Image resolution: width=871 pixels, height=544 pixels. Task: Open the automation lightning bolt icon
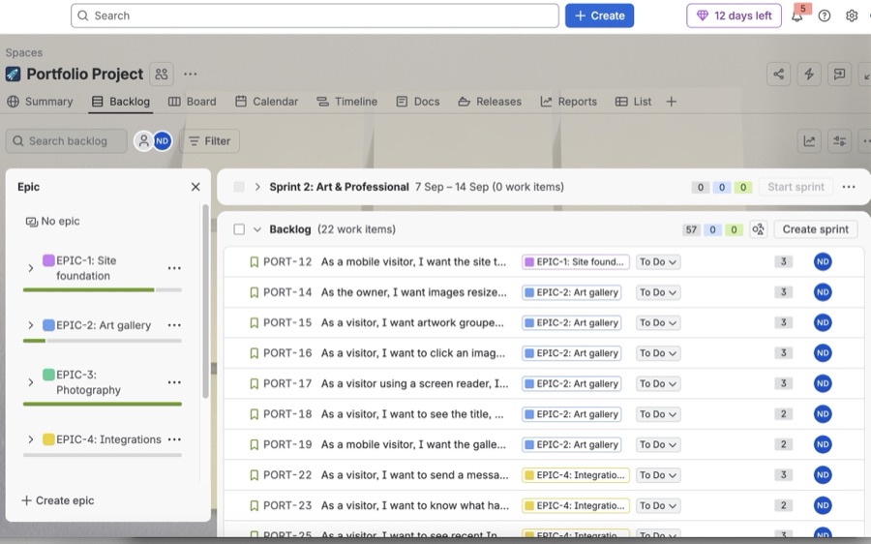(x=809, y=74)
